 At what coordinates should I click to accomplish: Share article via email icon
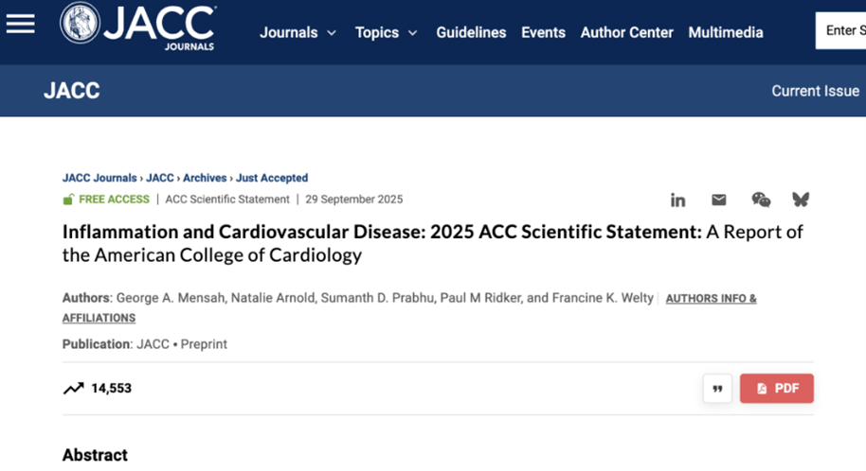pyautogui.click(x=719, y=200)
